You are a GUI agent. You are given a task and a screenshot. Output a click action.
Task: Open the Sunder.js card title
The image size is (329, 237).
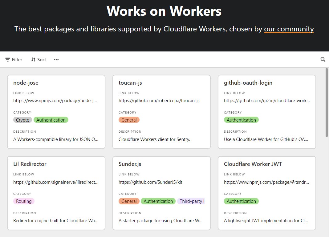(130, 164)
